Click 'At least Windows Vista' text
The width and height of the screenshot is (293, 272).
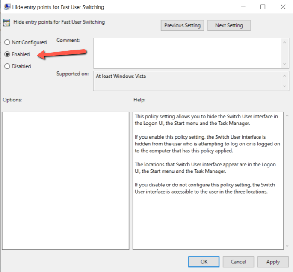[121, 76]
